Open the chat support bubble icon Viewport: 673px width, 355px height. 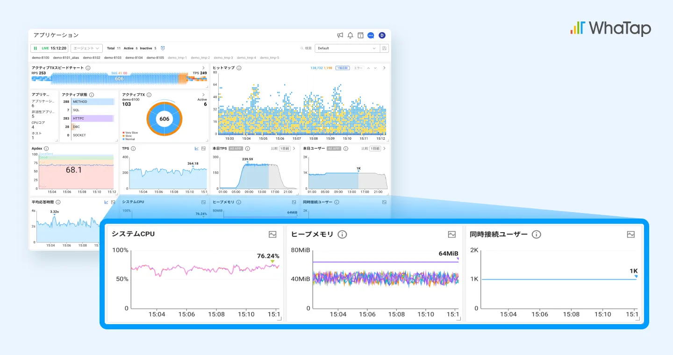(371, 35)
